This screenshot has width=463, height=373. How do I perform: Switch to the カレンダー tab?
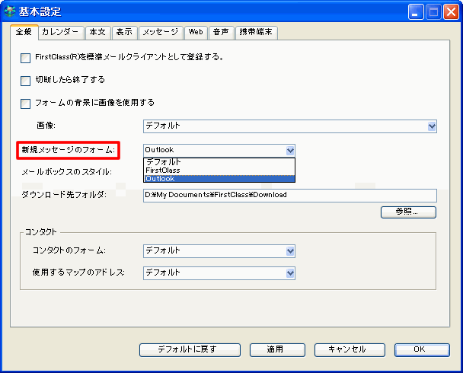coord(59,32)
